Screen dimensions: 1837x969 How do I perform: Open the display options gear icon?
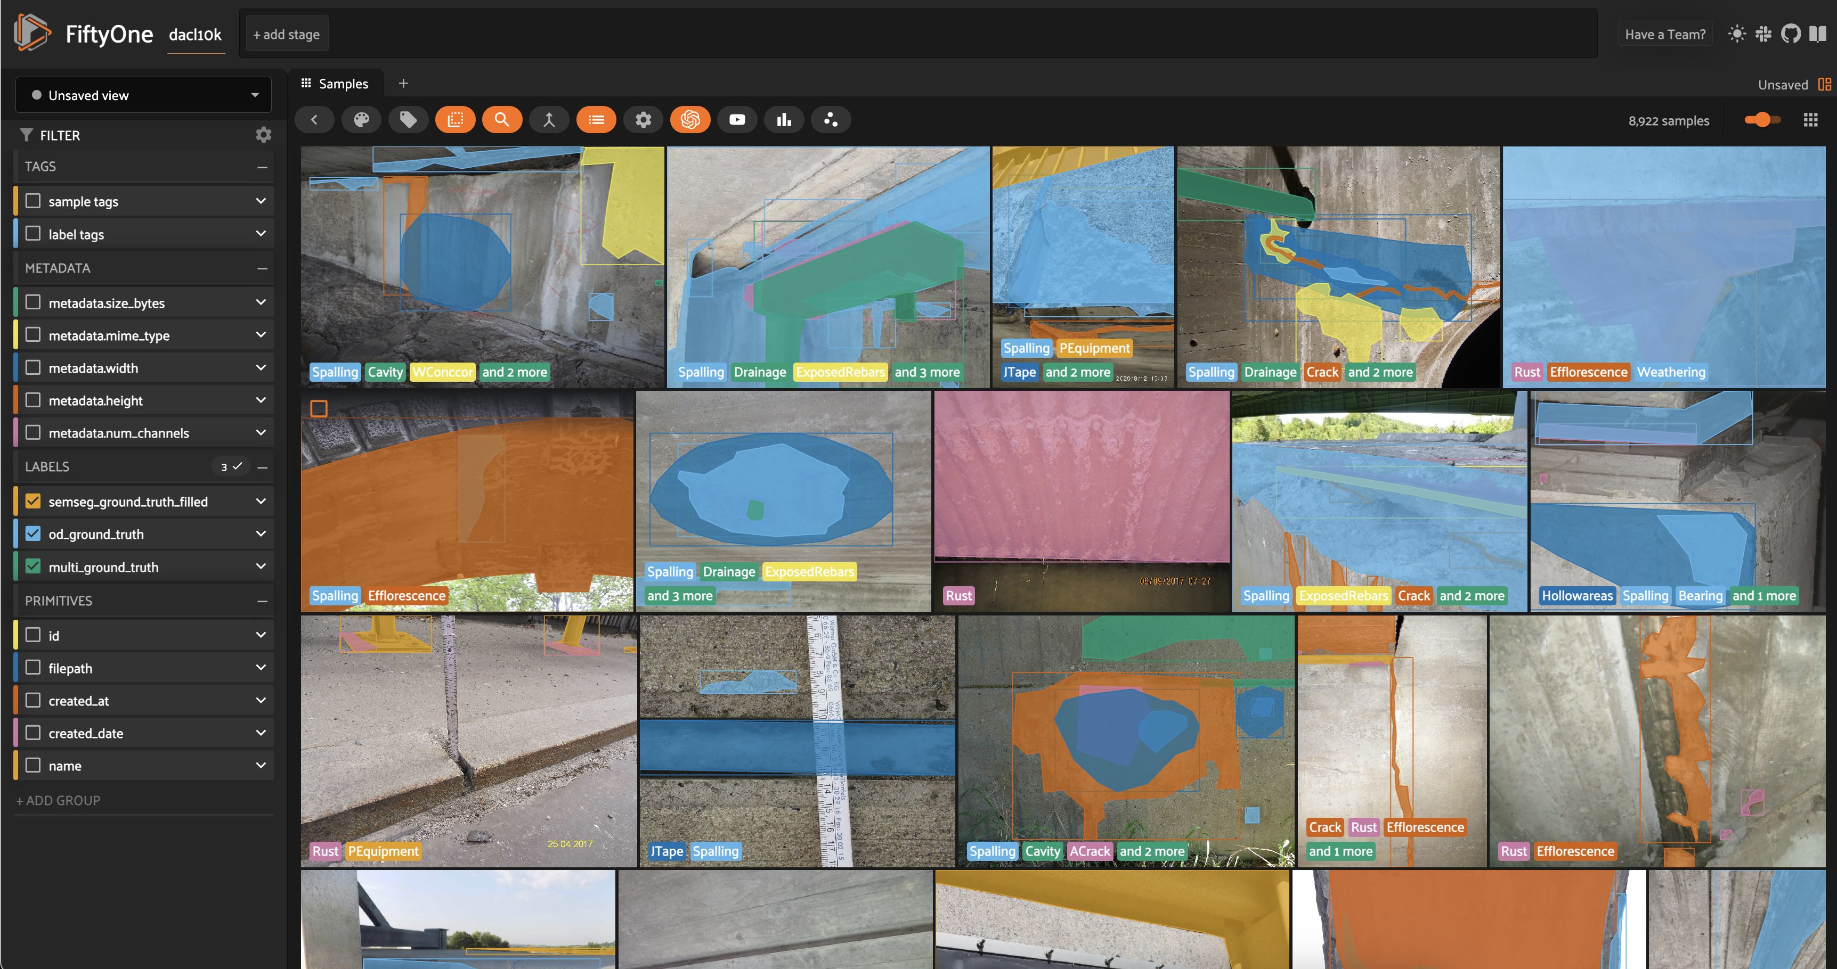pyautogui.click(x=643, y=120)
